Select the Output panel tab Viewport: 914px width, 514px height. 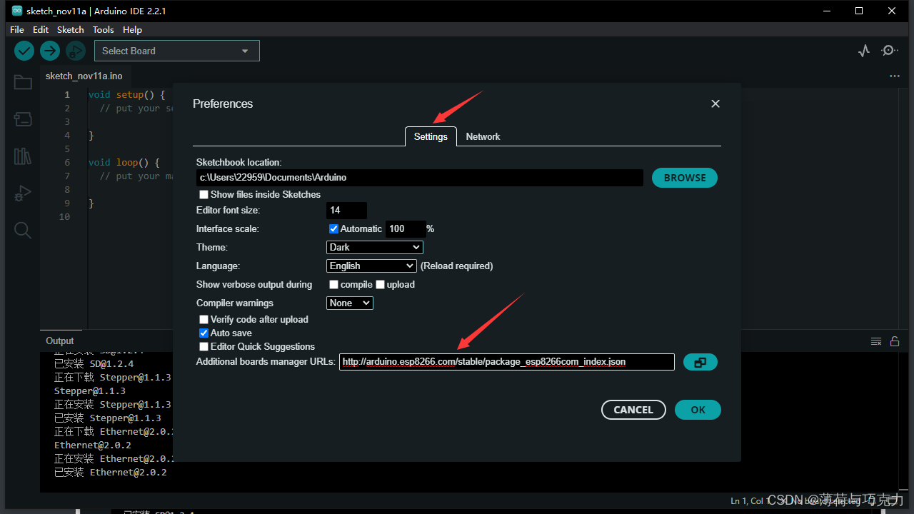60,341
